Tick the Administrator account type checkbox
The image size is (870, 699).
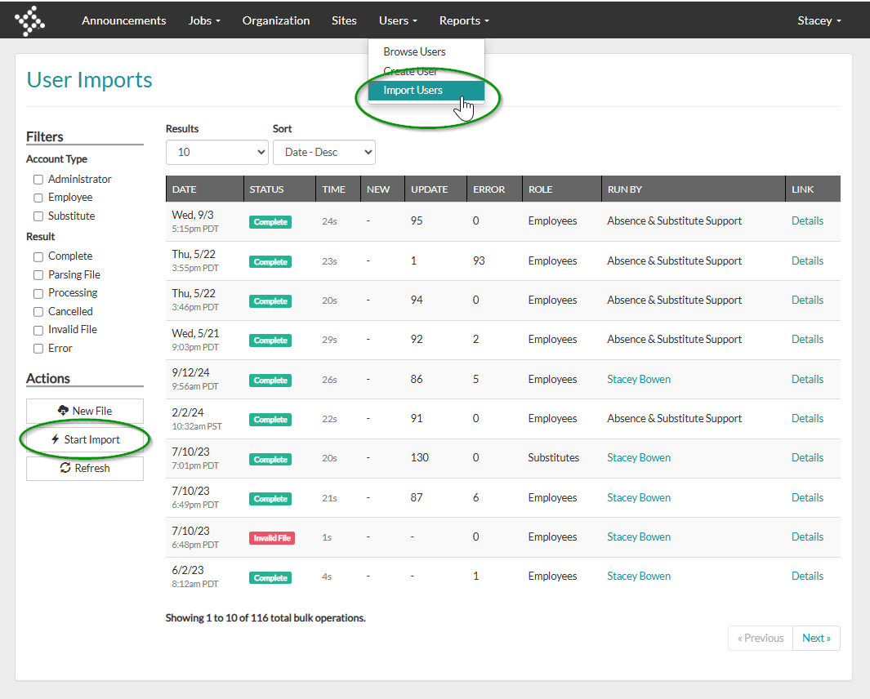[x=38, y=180]
